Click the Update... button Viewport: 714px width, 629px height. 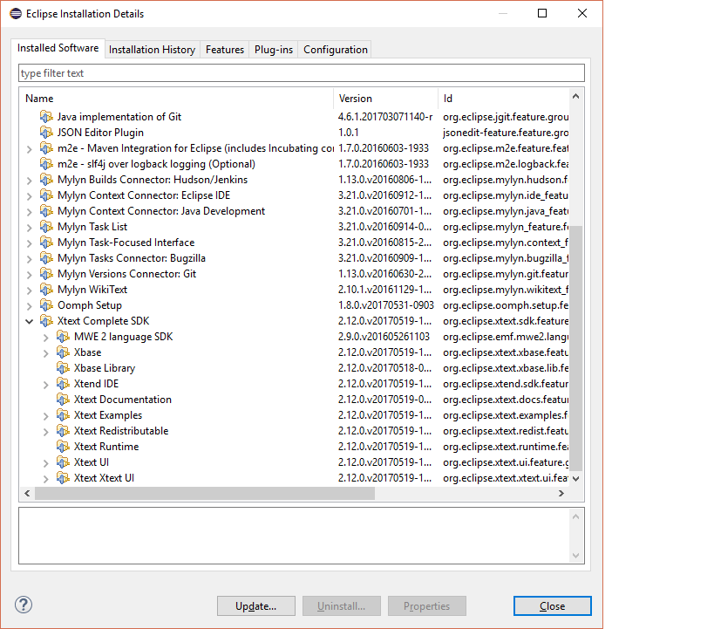(256, 605)
